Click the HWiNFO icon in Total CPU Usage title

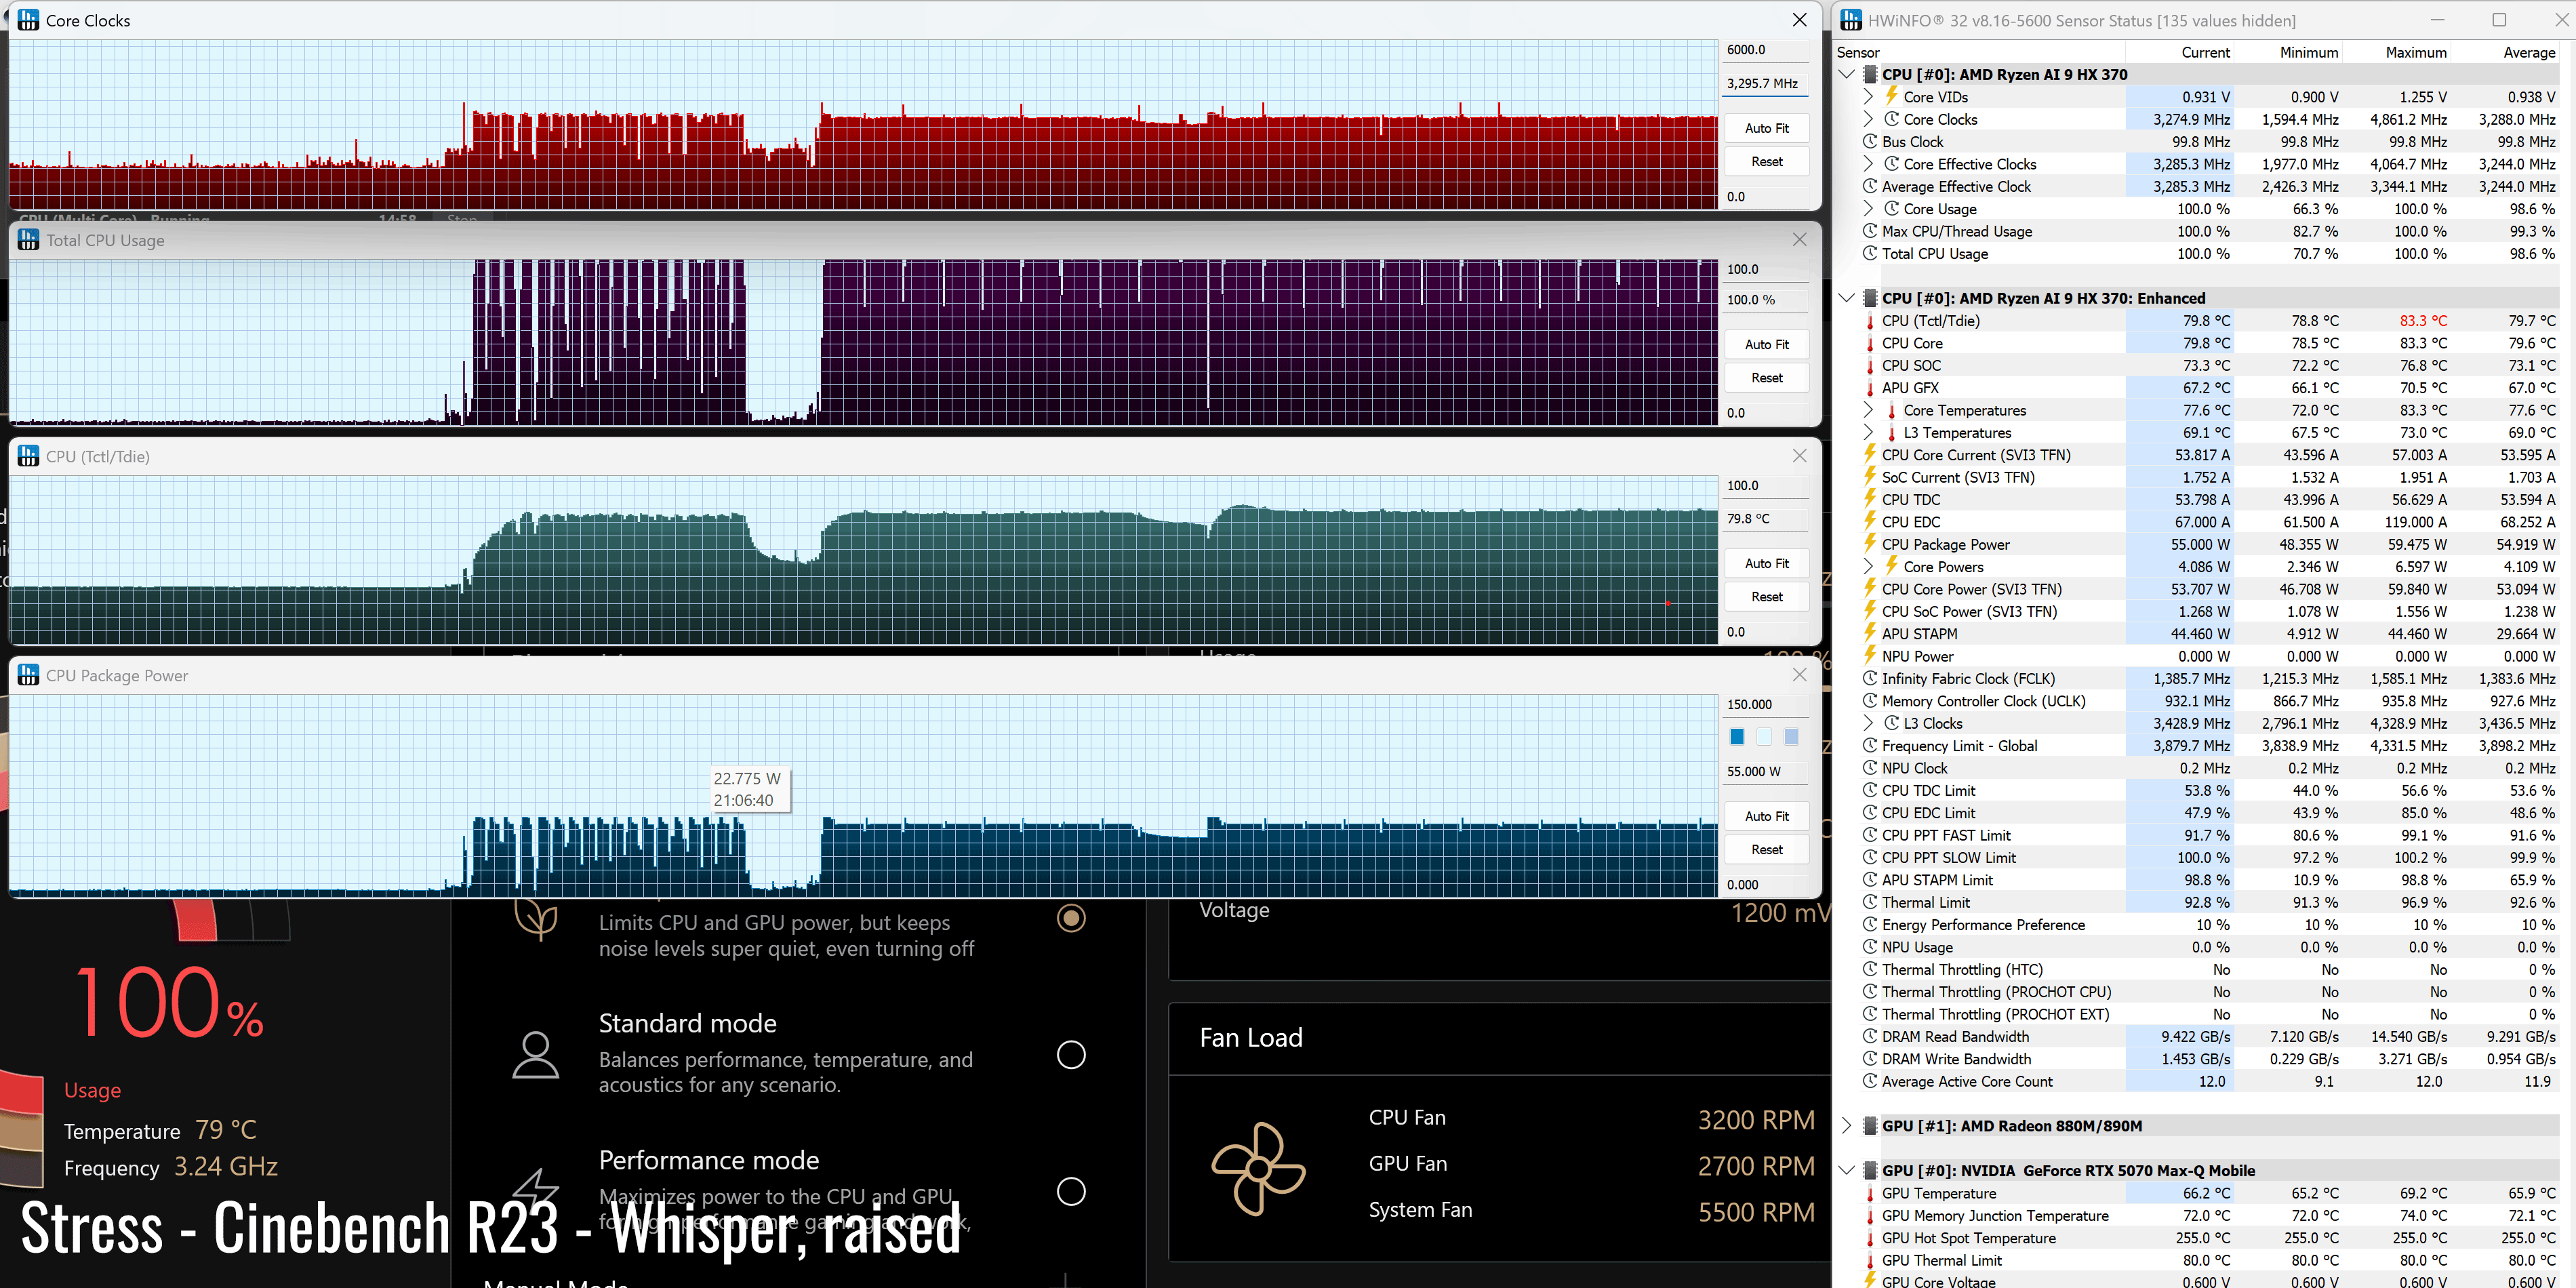28,240
